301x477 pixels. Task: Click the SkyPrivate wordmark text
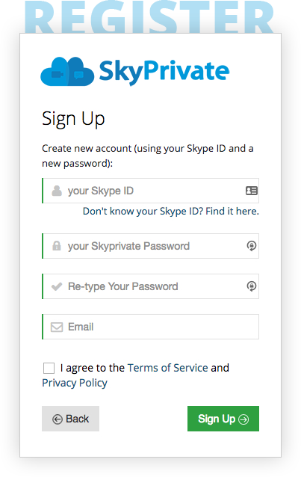pyautogui.click(x=164, y=72)
